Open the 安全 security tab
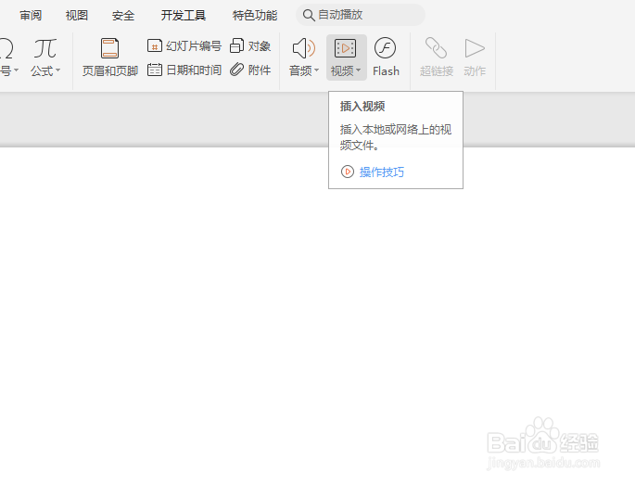The width and height of the screenshot is (635, 485). [x=123, y=16]
